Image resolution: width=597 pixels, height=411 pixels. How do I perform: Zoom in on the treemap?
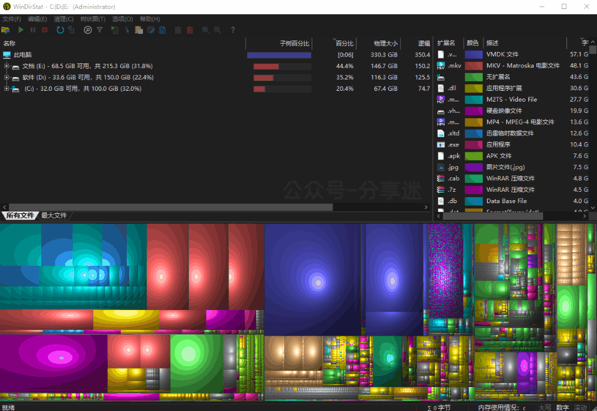click(204, 29)
